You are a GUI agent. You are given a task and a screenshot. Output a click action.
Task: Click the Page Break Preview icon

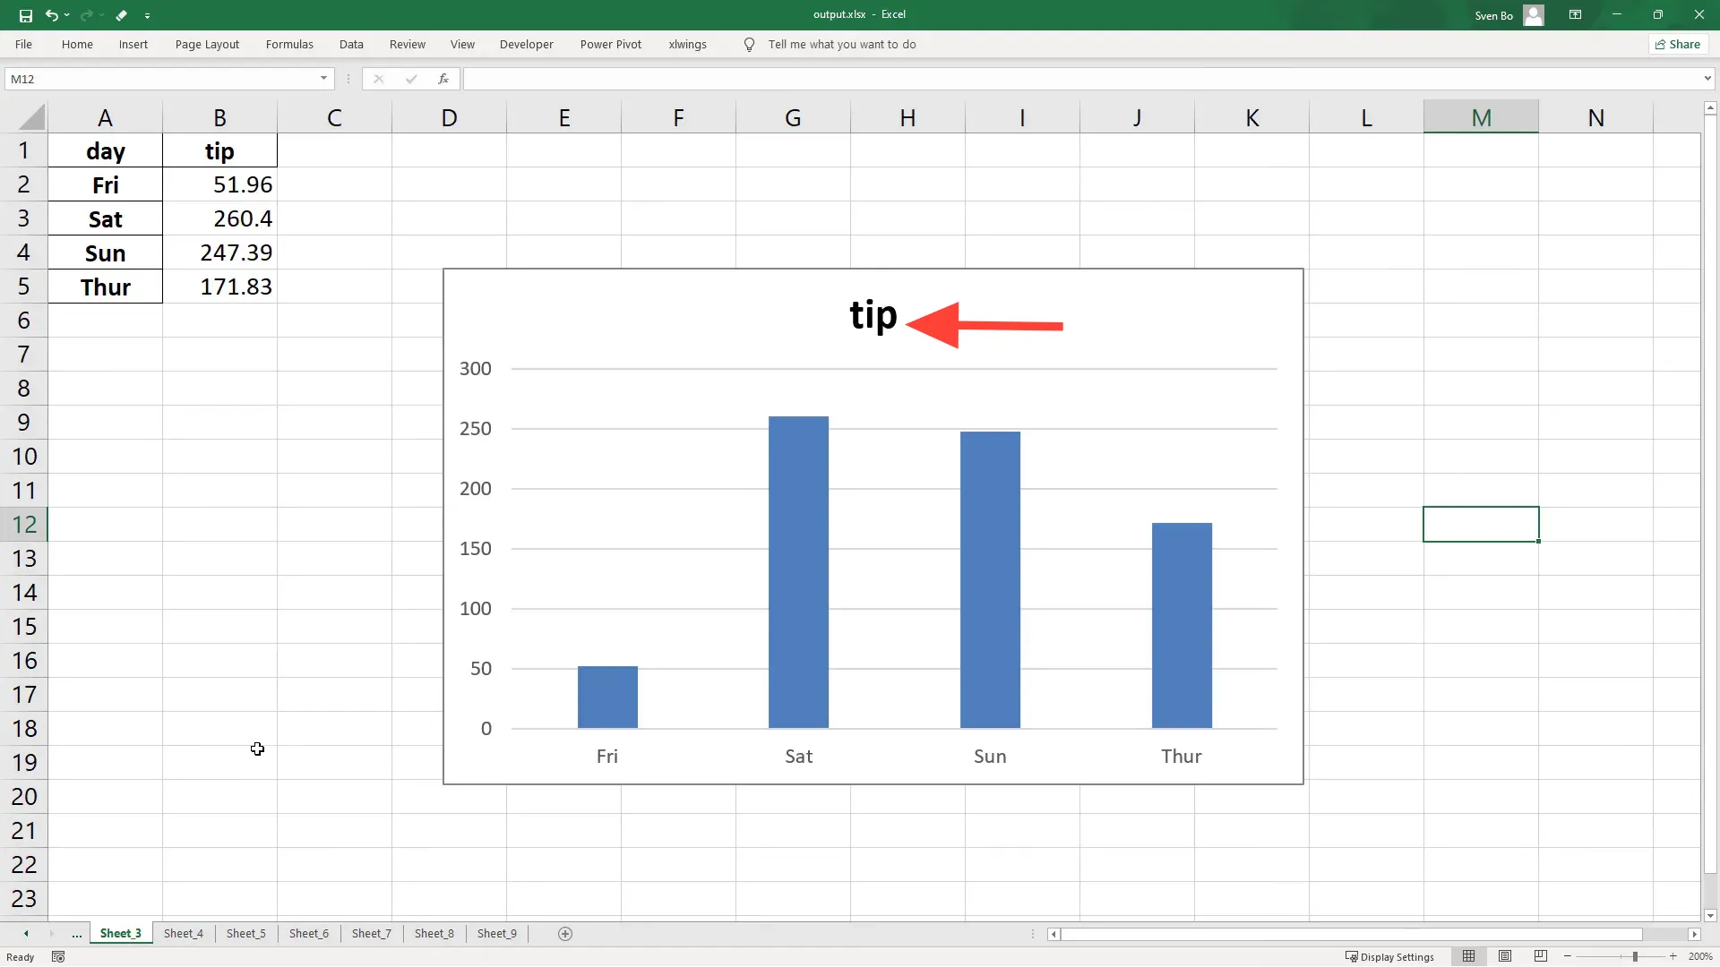coord(1540,956)
